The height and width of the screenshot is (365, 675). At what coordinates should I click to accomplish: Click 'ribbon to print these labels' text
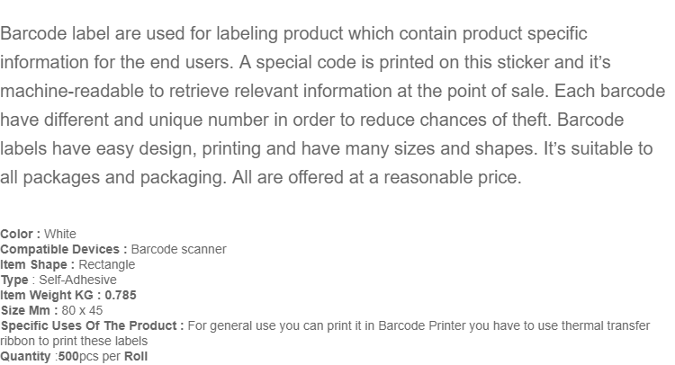[x=74, y=341]
